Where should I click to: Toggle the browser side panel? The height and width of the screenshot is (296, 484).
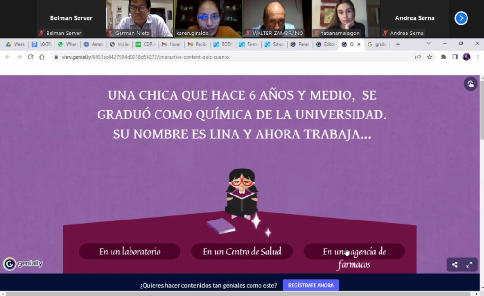point(455,57)
